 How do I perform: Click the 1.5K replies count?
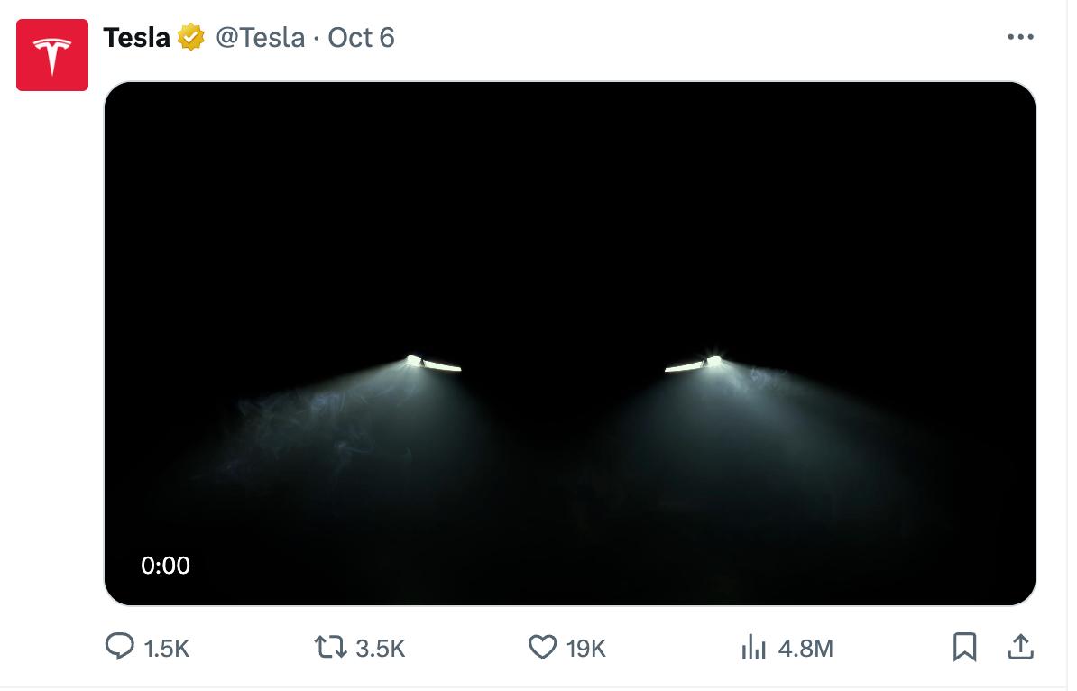167,648
